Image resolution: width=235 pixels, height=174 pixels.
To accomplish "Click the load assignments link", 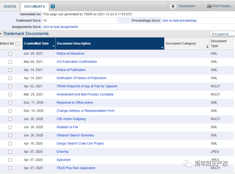I will 61,27.
